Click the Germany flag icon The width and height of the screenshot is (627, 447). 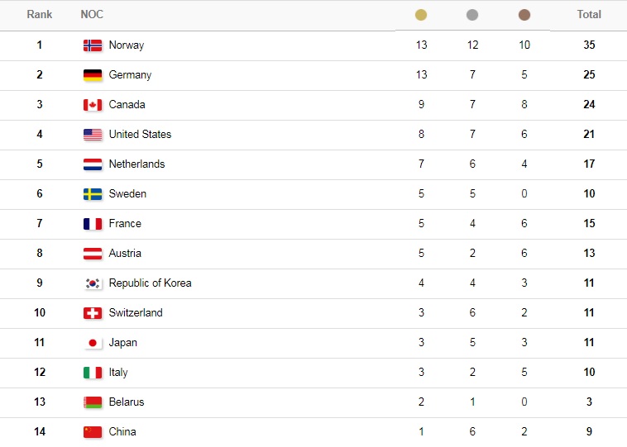[x=93, y=75]
